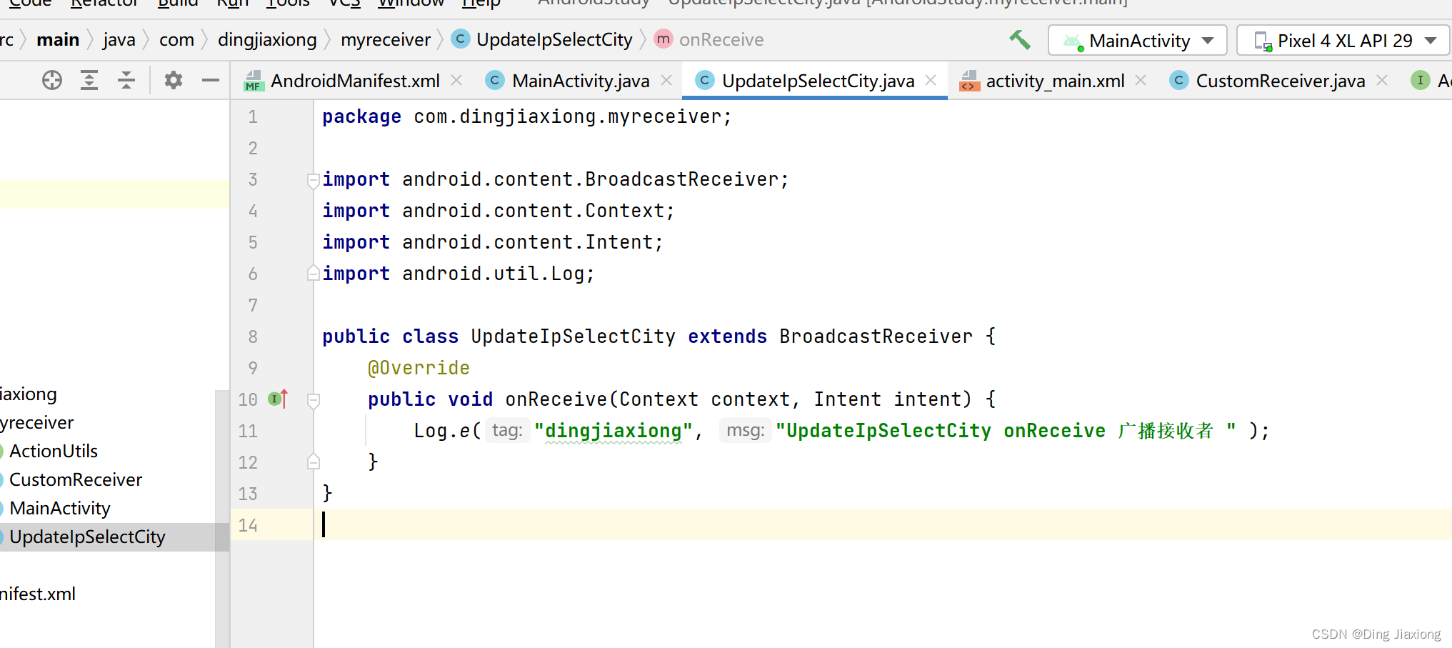Close the activity_main.xml tab

coord(1141,80)
